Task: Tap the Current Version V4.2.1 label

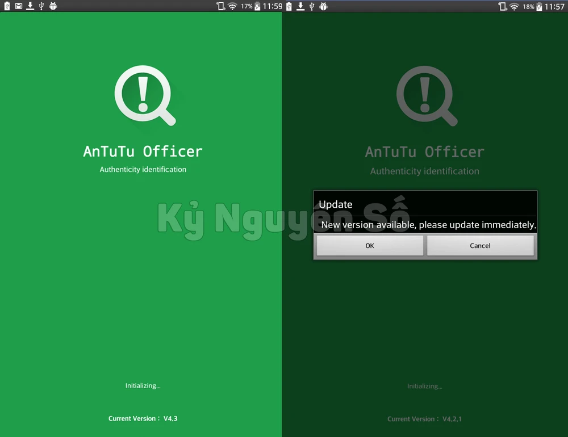Action: point(424,419)
